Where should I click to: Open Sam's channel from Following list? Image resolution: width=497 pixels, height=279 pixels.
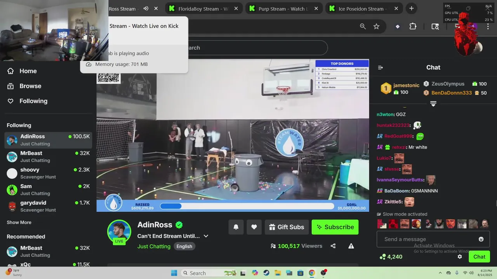point(48,190)
